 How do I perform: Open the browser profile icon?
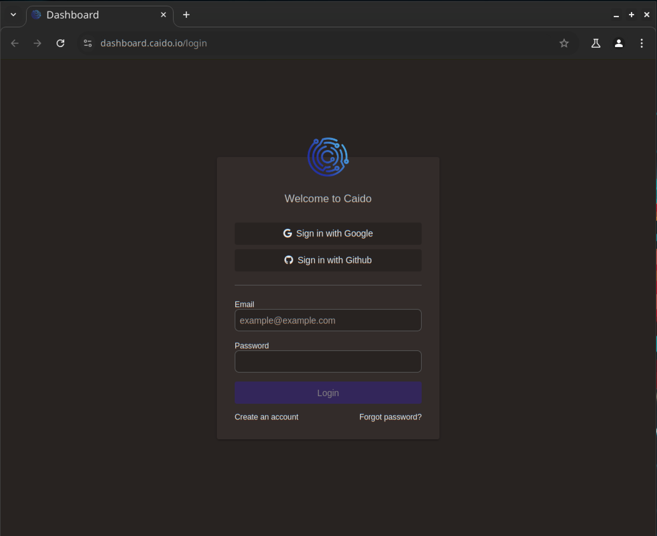pos(619,43)
